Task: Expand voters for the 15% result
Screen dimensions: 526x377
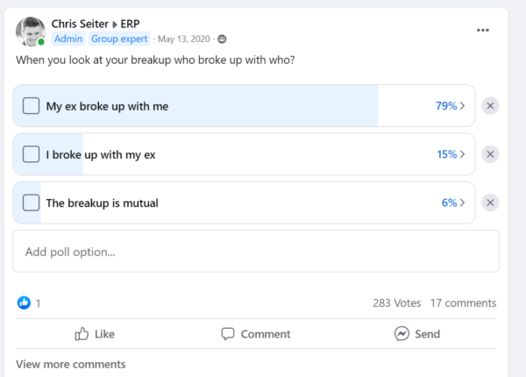Action: click(x=451, y=154)
